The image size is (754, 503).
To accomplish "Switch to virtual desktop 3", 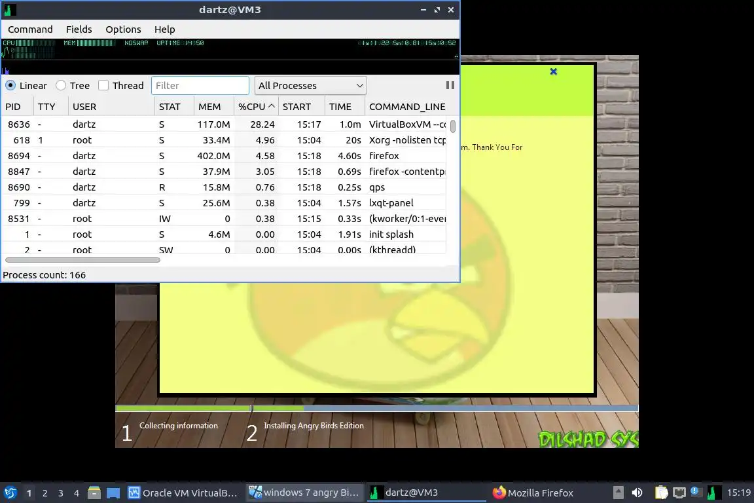I will click(x=61, y=493).
